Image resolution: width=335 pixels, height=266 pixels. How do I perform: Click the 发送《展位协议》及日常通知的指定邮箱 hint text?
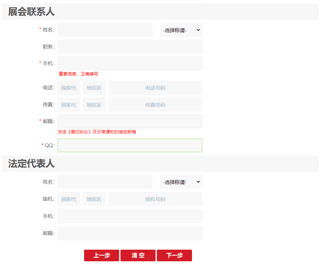point(97,132)
